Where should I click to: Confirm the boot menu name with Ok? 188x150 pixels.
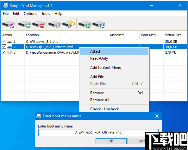coord(111,141)
